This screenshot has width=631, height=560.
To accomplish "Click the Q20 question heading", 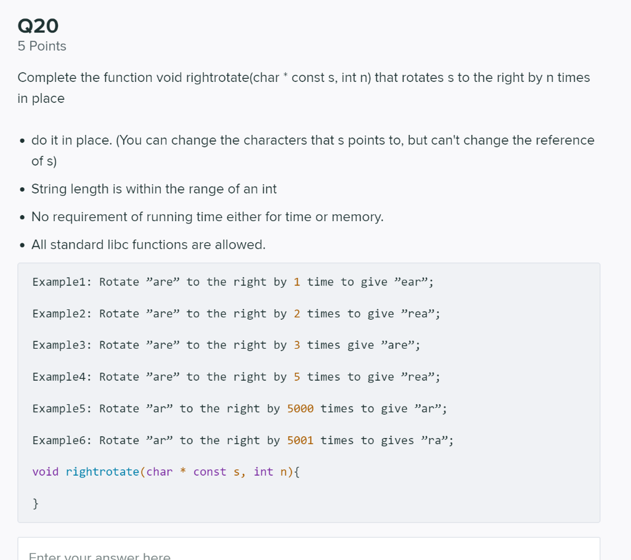I will coord(38,25).
